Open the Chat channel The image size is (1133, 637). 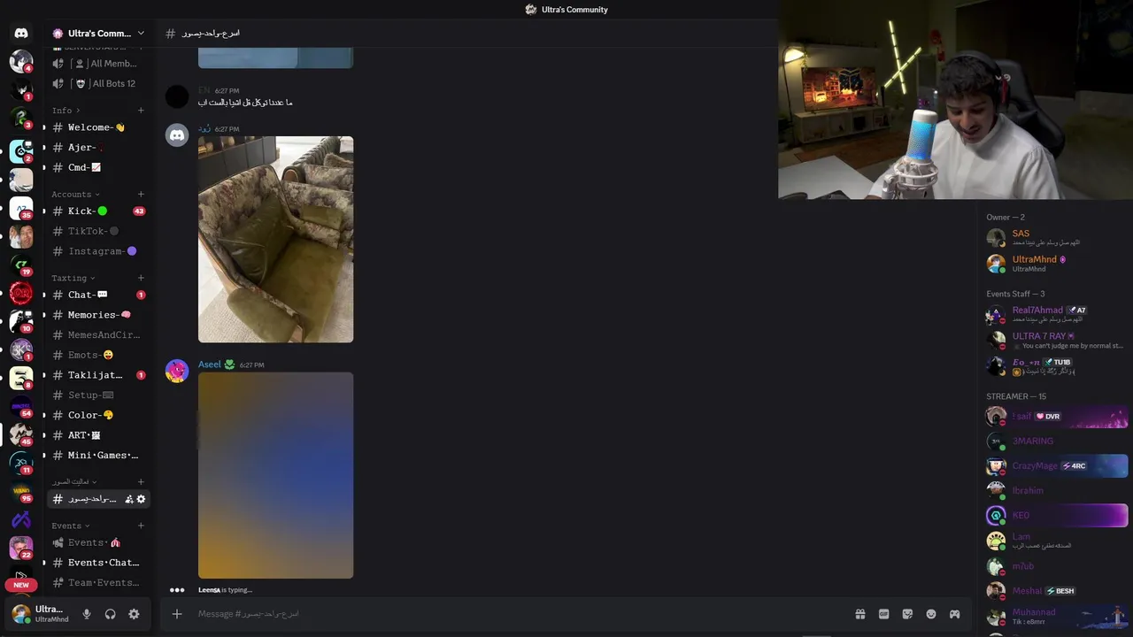(x=98, y=295)
